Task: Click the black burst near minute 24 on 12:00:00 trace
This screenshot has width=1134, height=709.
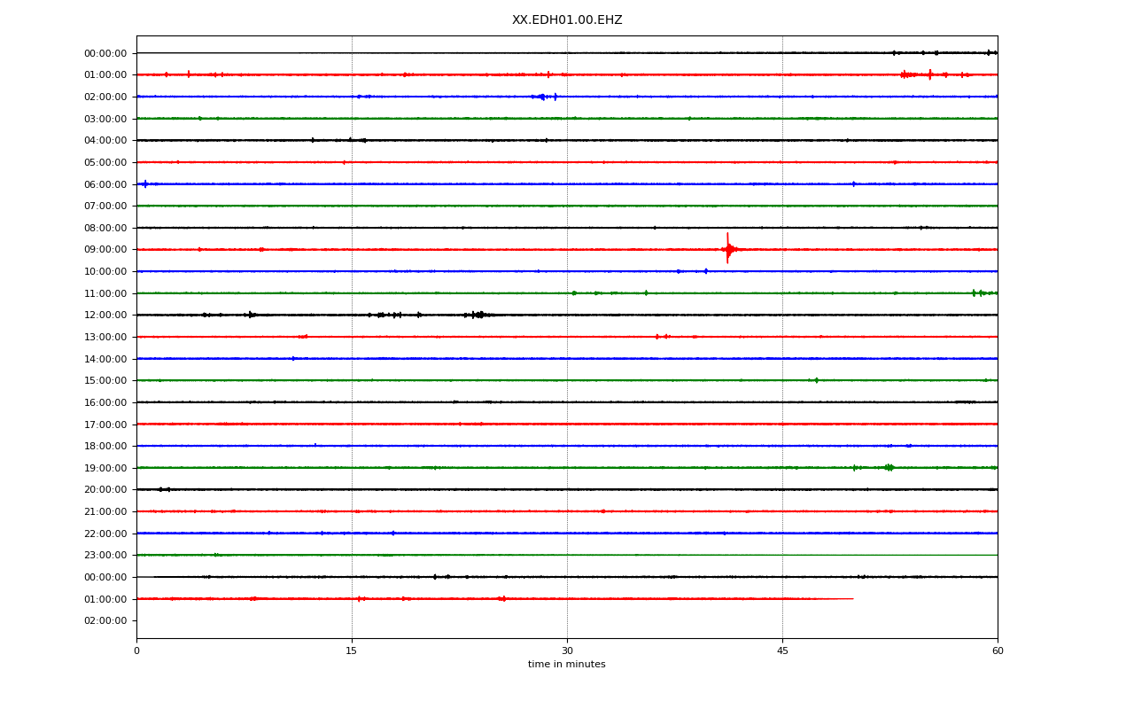Action: 478,315
